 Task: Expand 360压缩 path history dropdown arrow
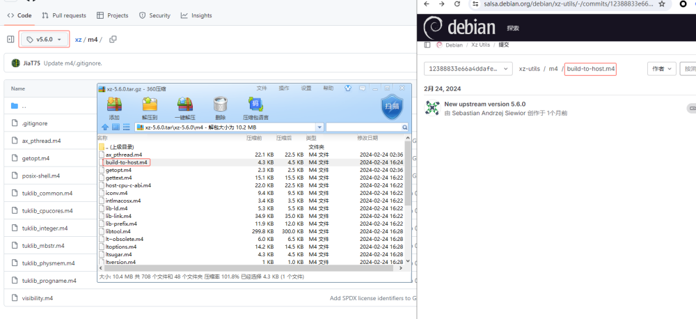coord(319,127)
